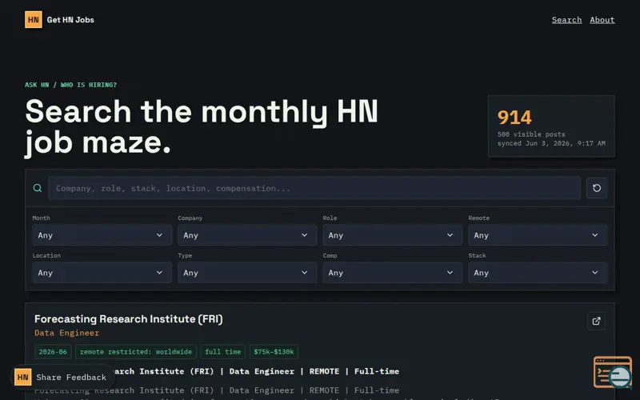Click the synced Jun 3, 2026 timestamp
The image size is (640, 400).
point(551,143)
